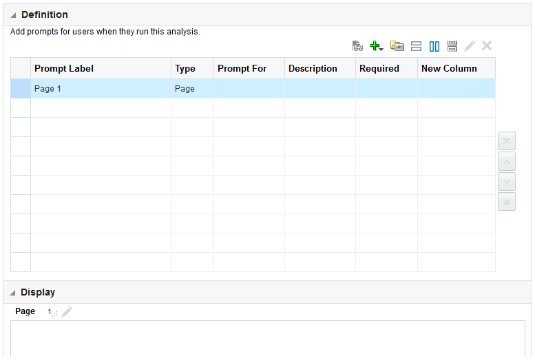535x363 pixels.
Task: Click the Move down arrow button
Action: pyautogui.click(x=507, y=182)
